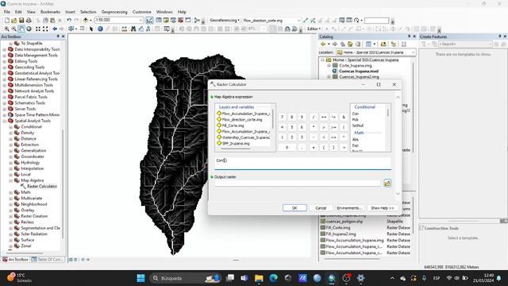This screenshot has height=286, width=508.
Task: Click the Output raster path field
Action: (298, 184)
